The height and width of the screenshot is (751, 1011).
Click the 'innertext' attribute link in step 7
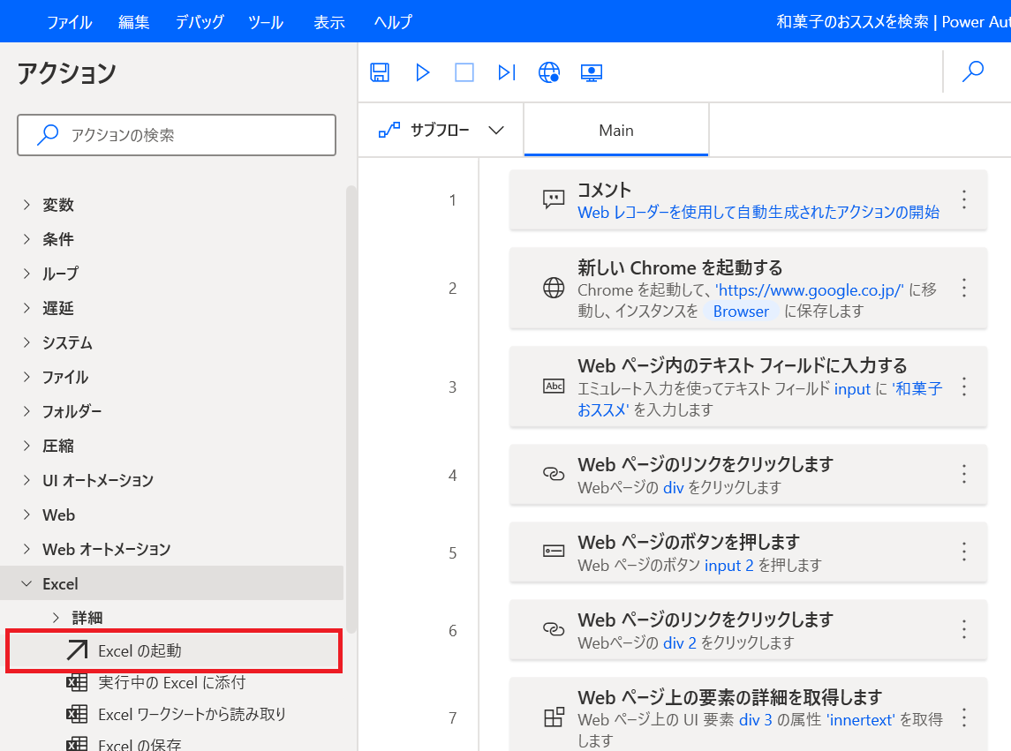point(861,720)
